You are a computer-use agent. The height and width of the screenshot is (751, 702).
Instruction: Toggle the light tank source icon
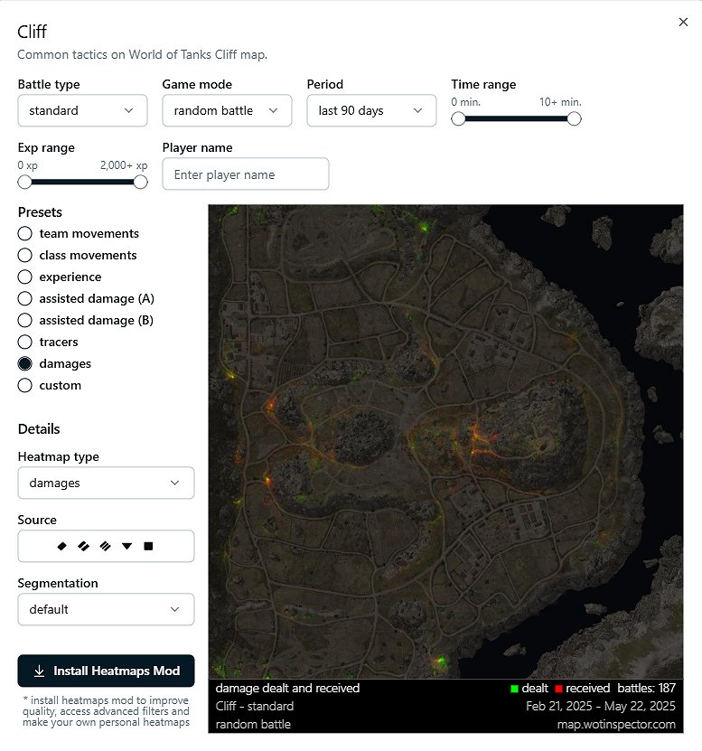point(61,546)
